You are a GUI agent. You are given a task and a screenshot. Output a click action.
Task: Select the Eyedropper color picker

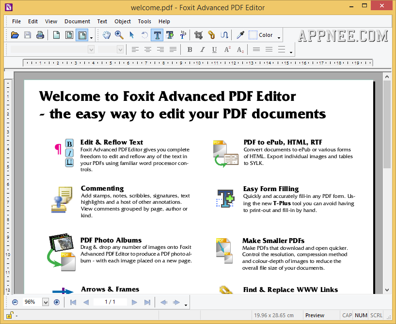[240, 35]
